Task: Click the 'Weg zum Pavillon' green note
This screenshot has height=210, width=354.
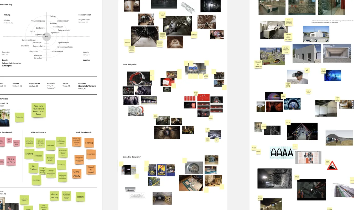Action: (x=39, y=110)
